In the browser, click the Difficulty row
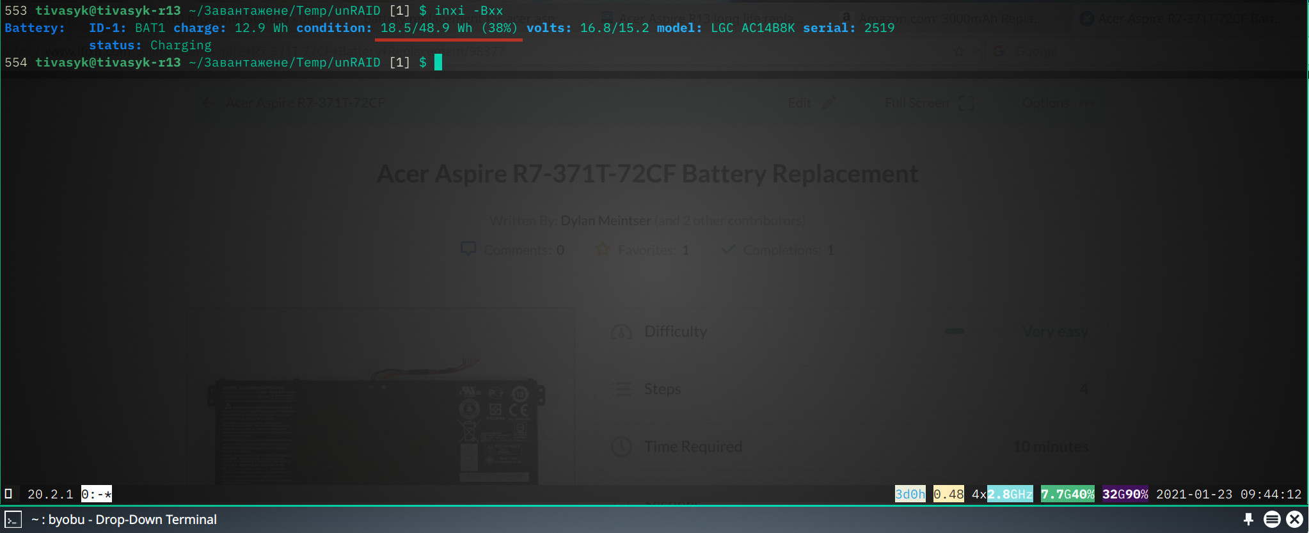The height and width of the screenshot is (533, 1309). pos(851,331)
